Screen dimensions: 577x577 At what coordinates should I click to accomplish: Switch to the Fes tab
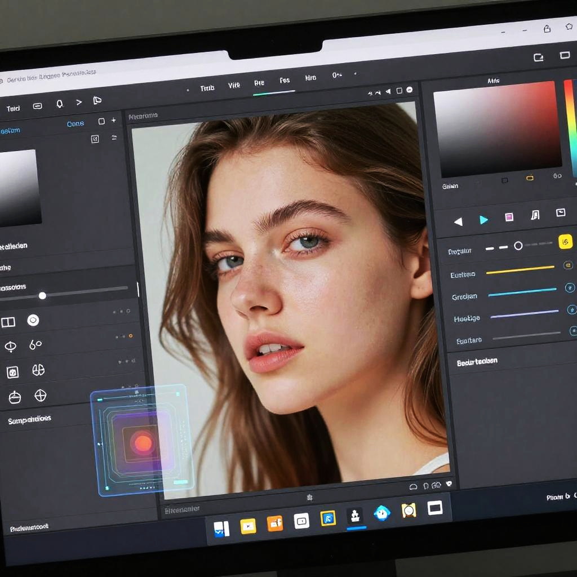285,81
